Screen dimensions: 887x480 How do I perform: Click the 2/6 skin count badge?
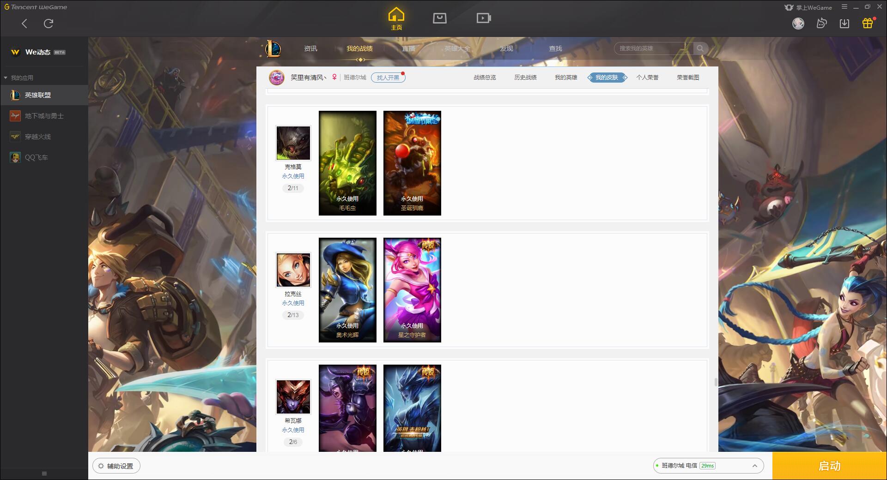pos(293,442)
